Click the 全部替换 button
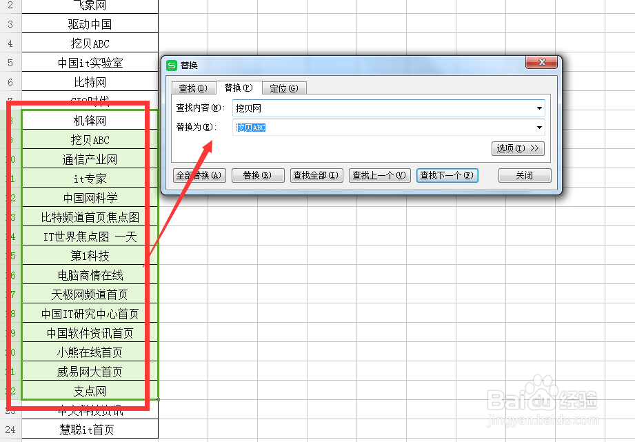The image size is (635, 442). click(x=199, y=175)
